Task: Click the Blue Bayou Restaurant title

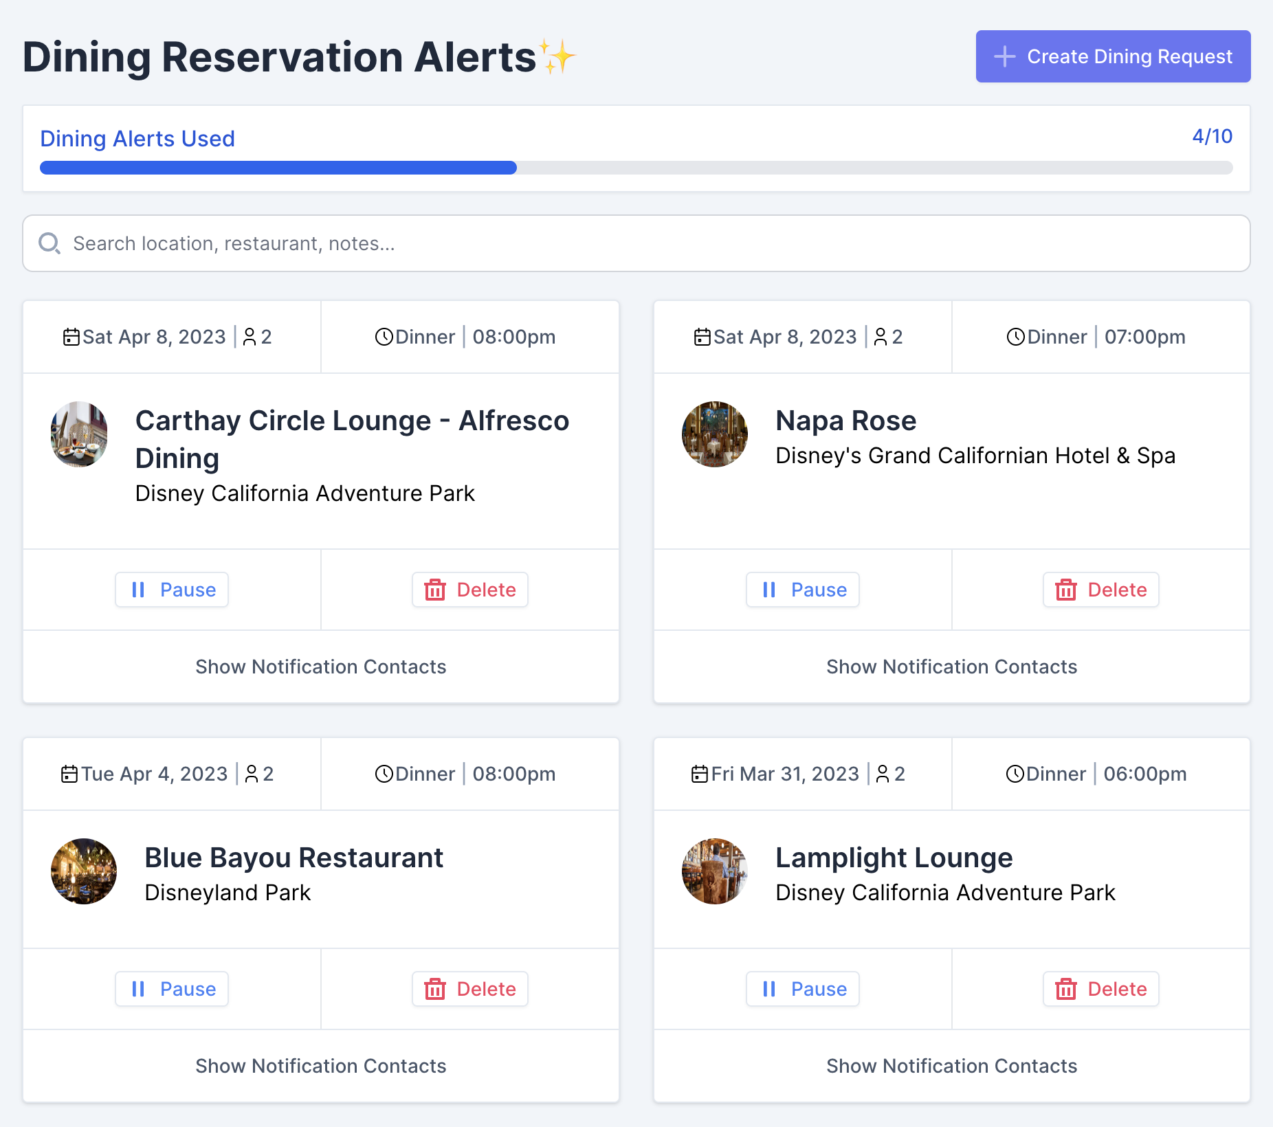Action: 294,858
